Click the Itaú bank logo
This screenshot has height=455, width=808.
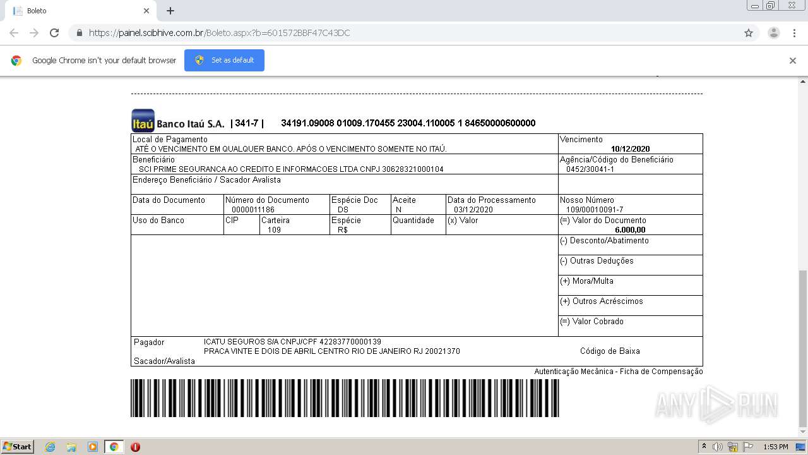coord(143,121)
